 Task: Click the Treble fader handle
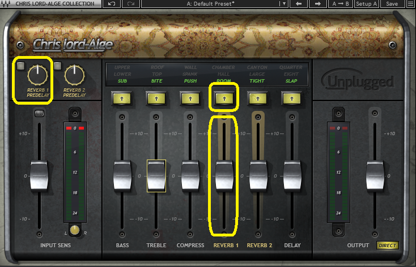[156, 175]
